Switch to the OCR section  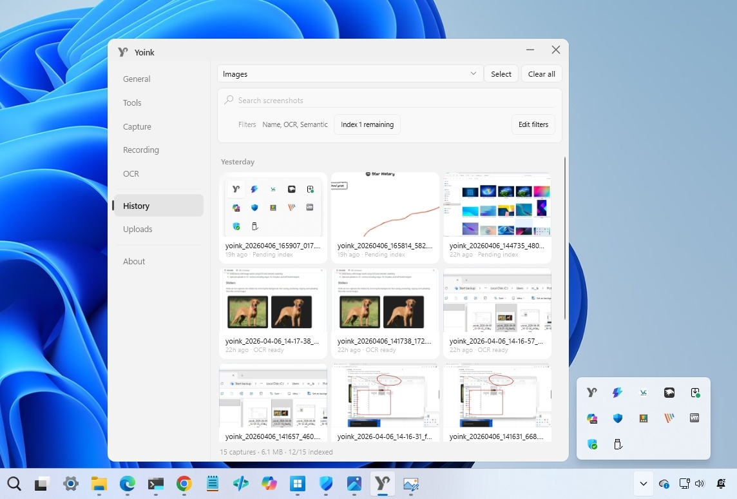(131, 174)
